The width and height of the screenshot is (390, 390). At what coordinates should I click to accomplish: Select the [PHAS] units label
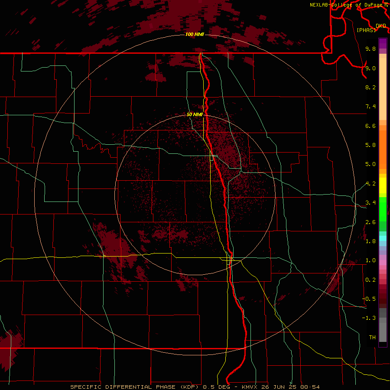click(366, 30)
